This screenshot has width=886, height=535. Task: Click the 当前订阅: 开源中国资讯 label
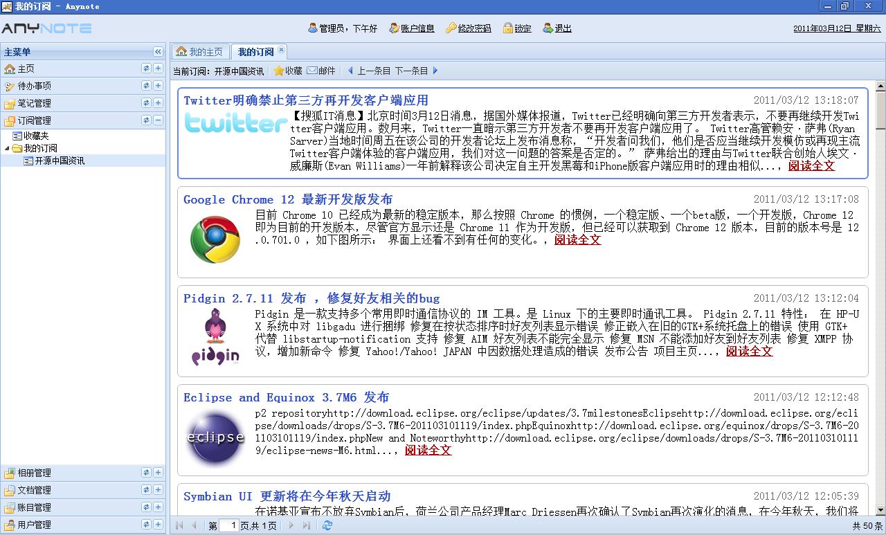point(218,71)
